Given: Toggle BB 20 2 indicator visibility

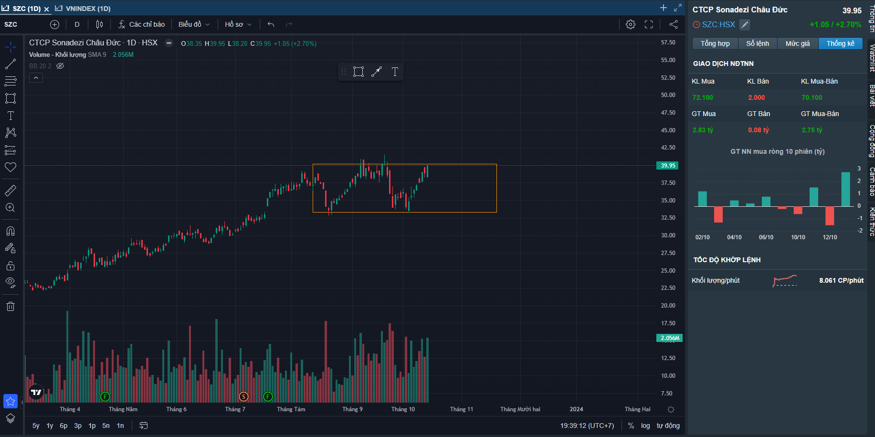Looking at the screenshot, I should click(x=60, y=66).
